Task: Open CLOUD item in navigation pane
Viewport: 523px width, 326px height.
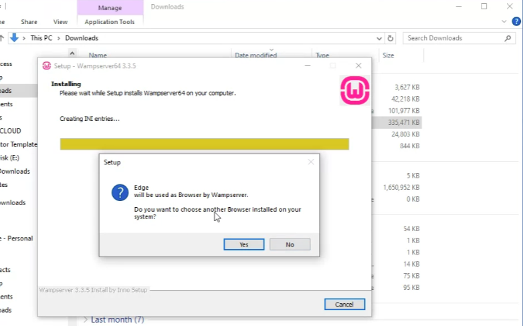Action: coord(10,131)
